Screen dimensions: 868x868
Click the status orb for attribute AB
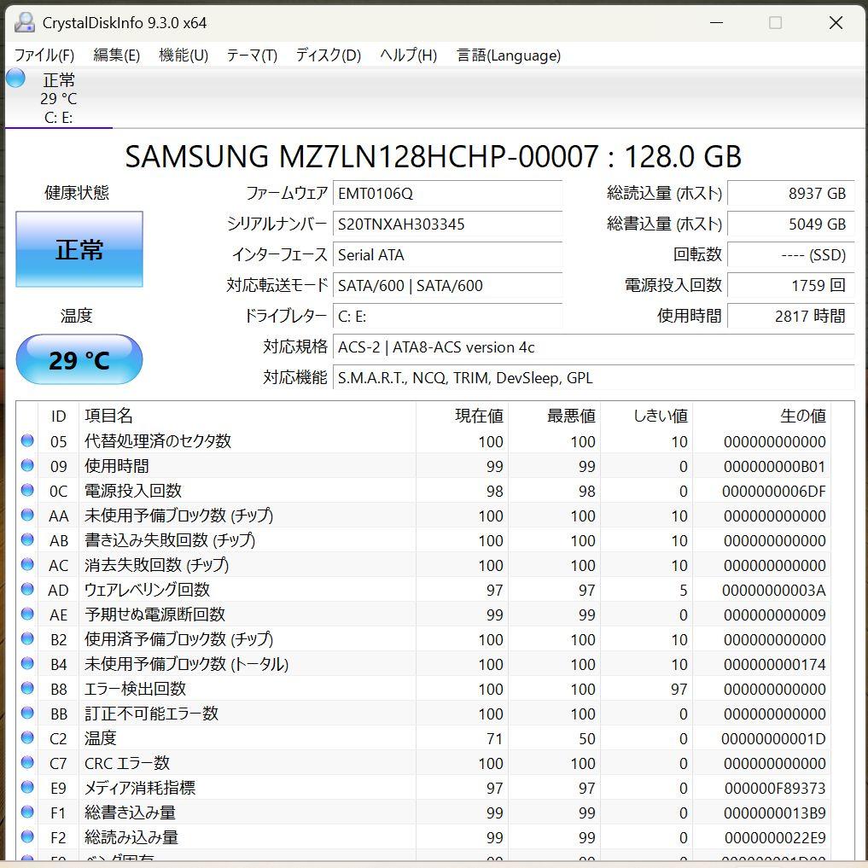pos(27,539)
